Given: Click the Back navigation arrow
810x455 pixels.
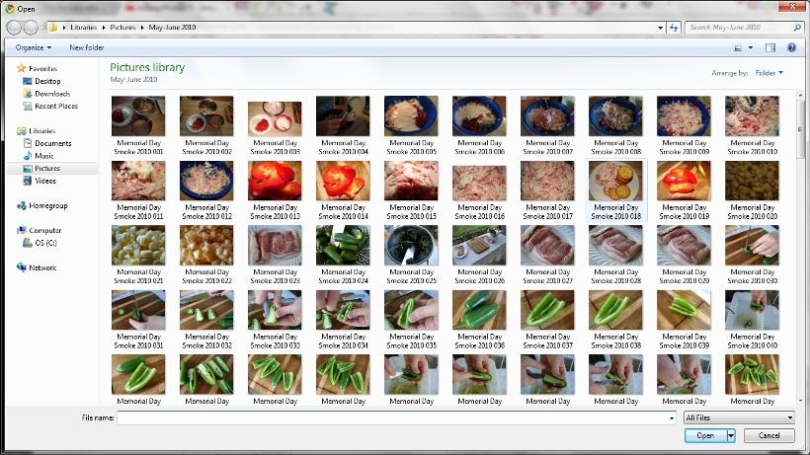Looking at the screenshot, I should coord(13,28).
